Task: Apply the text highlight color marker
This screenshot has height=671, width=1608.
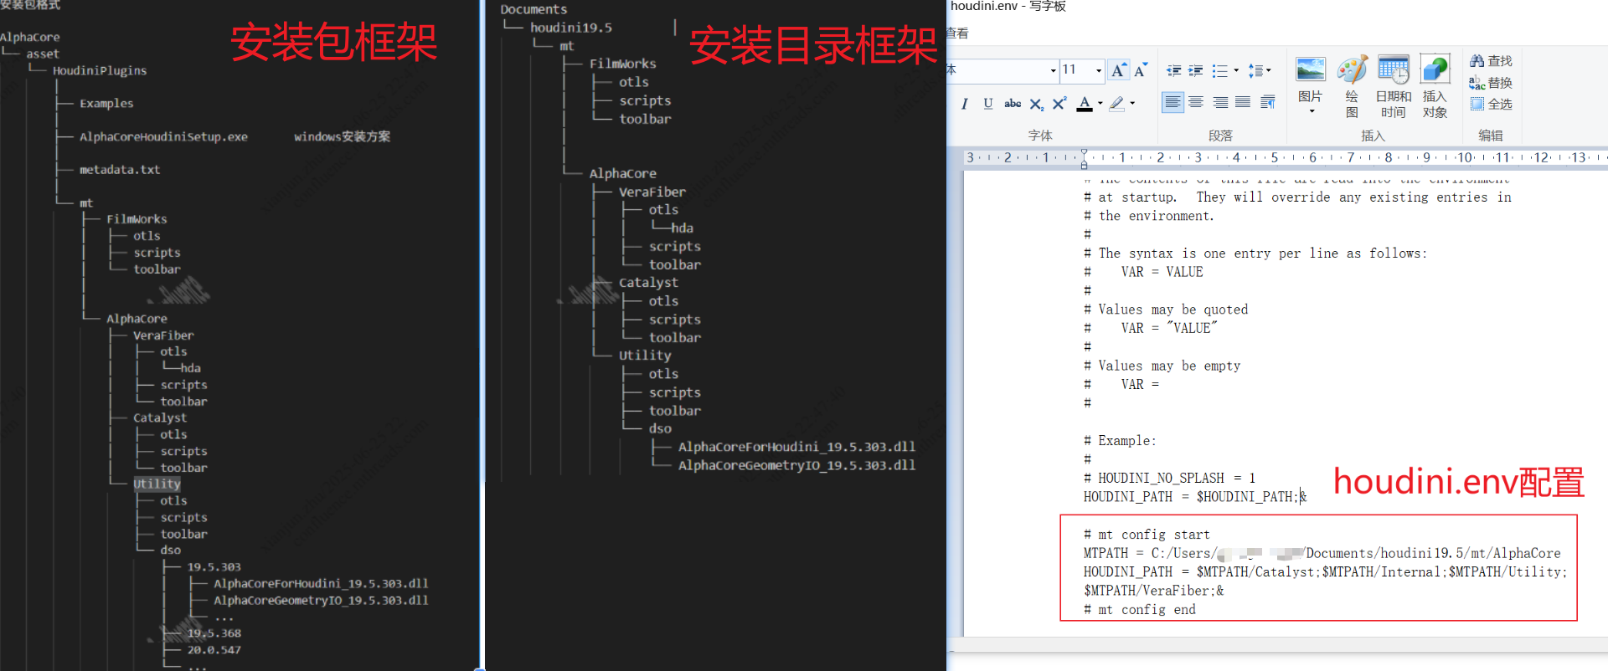Action: (1117, 104)
